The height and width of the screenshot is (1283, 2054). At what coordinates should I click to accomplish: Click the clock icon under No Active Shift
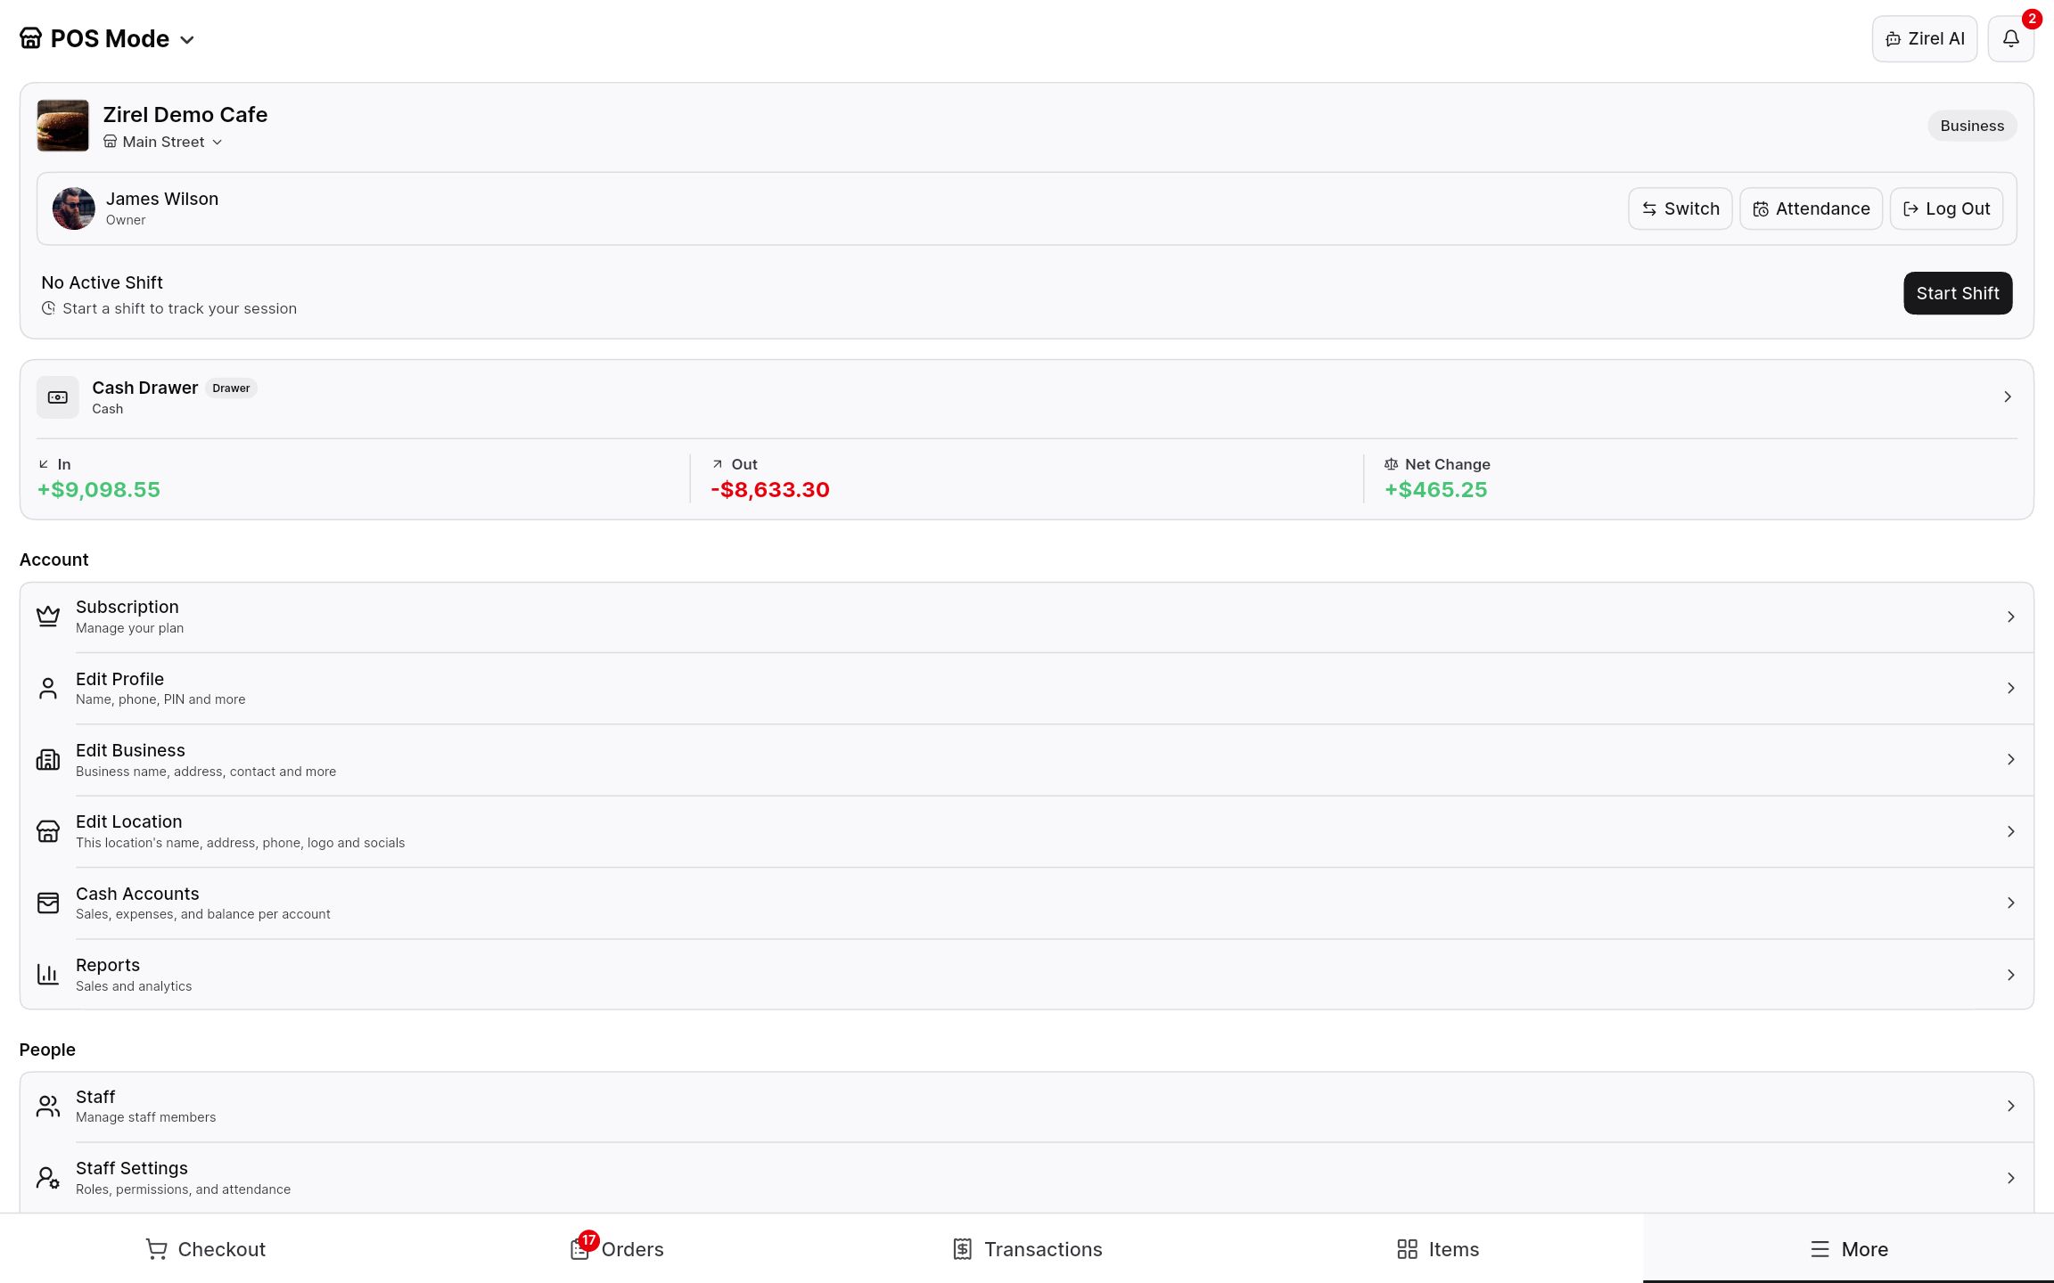tap(48, 308)
